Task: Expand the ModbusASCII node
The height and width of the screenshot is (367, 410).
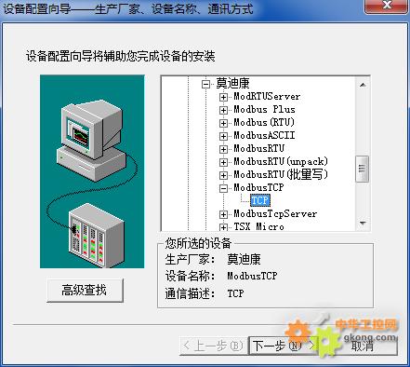Action: 223,136
